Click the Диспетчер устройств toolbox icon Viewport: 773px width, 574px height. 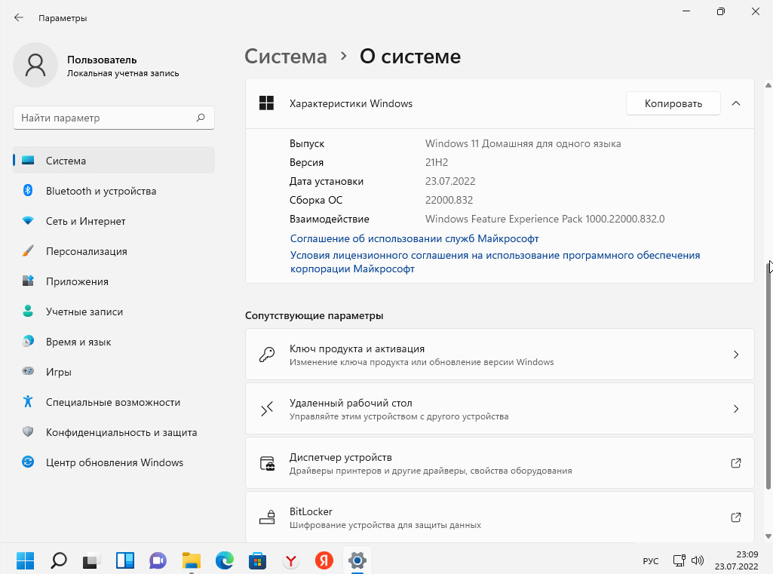point(267,463)
